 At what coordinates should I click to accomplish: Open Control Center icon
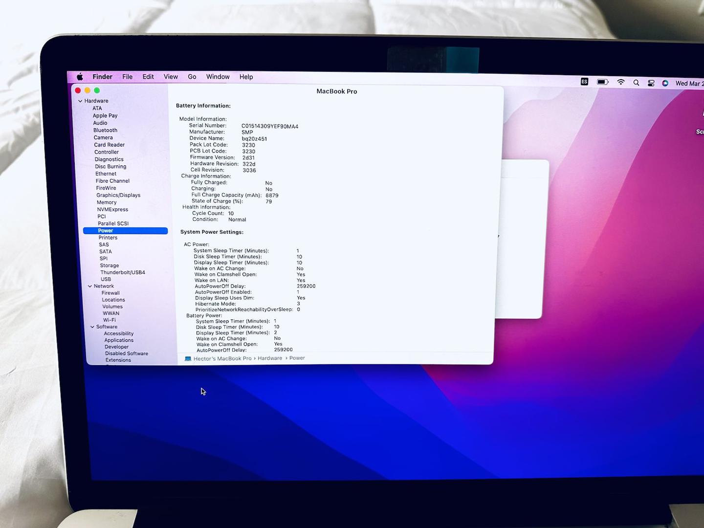(651, 83)
